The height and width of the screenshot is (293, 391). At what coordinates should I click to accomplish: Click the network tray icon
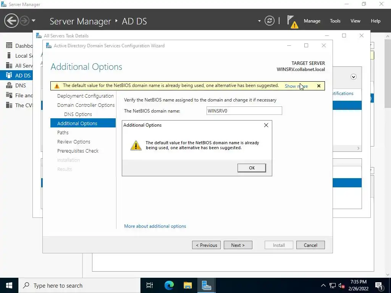(333, 285)
